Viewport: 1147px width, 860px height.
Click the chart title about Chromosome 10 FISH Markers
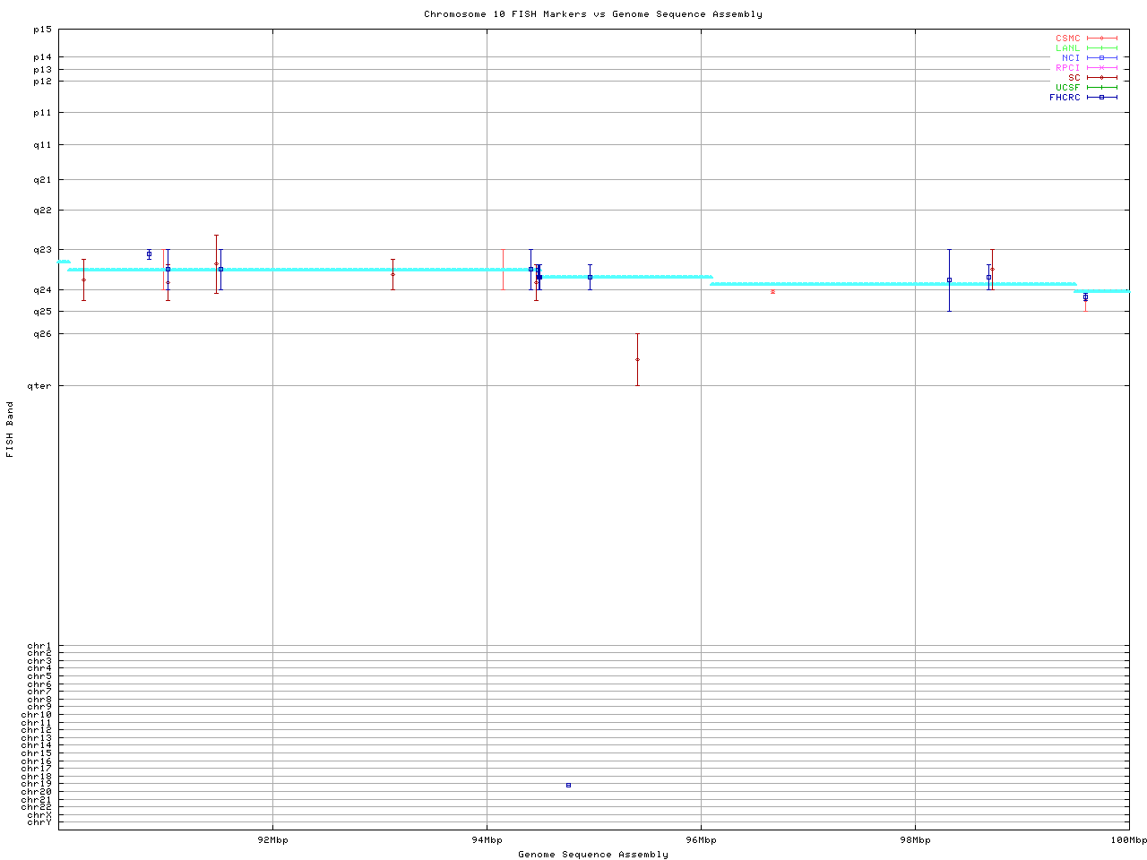coord(592,14)
